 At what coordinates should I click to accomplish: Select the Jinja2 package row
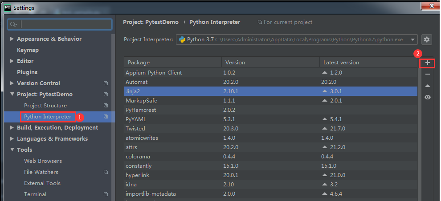coord(271,91)
